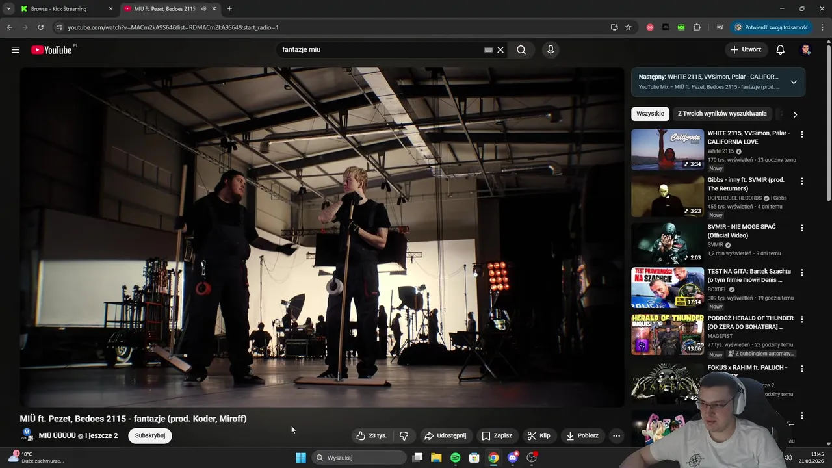Subscribe with the Subskrybuj button
This screenshot has height=468, width=832.
[x=150, y=435]
